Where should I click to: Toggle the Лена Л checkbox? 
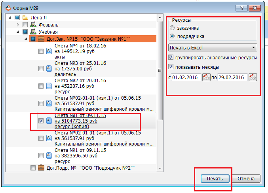17,17
